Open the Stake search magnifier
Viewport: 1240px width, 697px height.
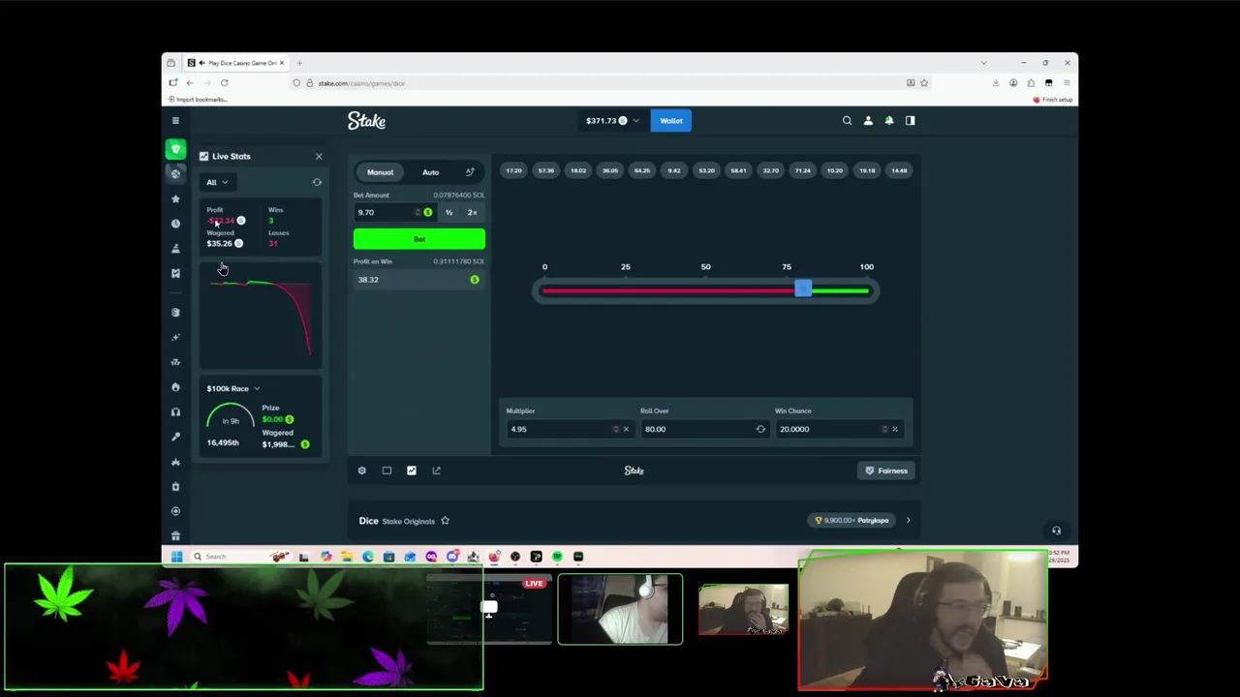coord(847,120)
